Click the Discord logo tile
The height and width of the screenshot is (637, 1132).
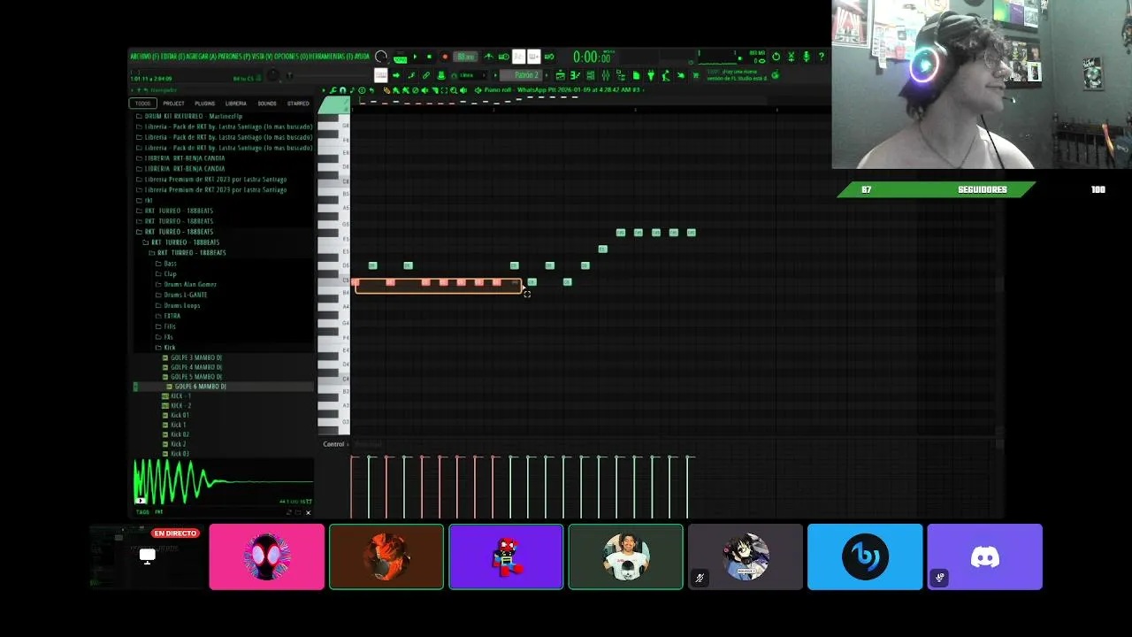tap(985, 556)
